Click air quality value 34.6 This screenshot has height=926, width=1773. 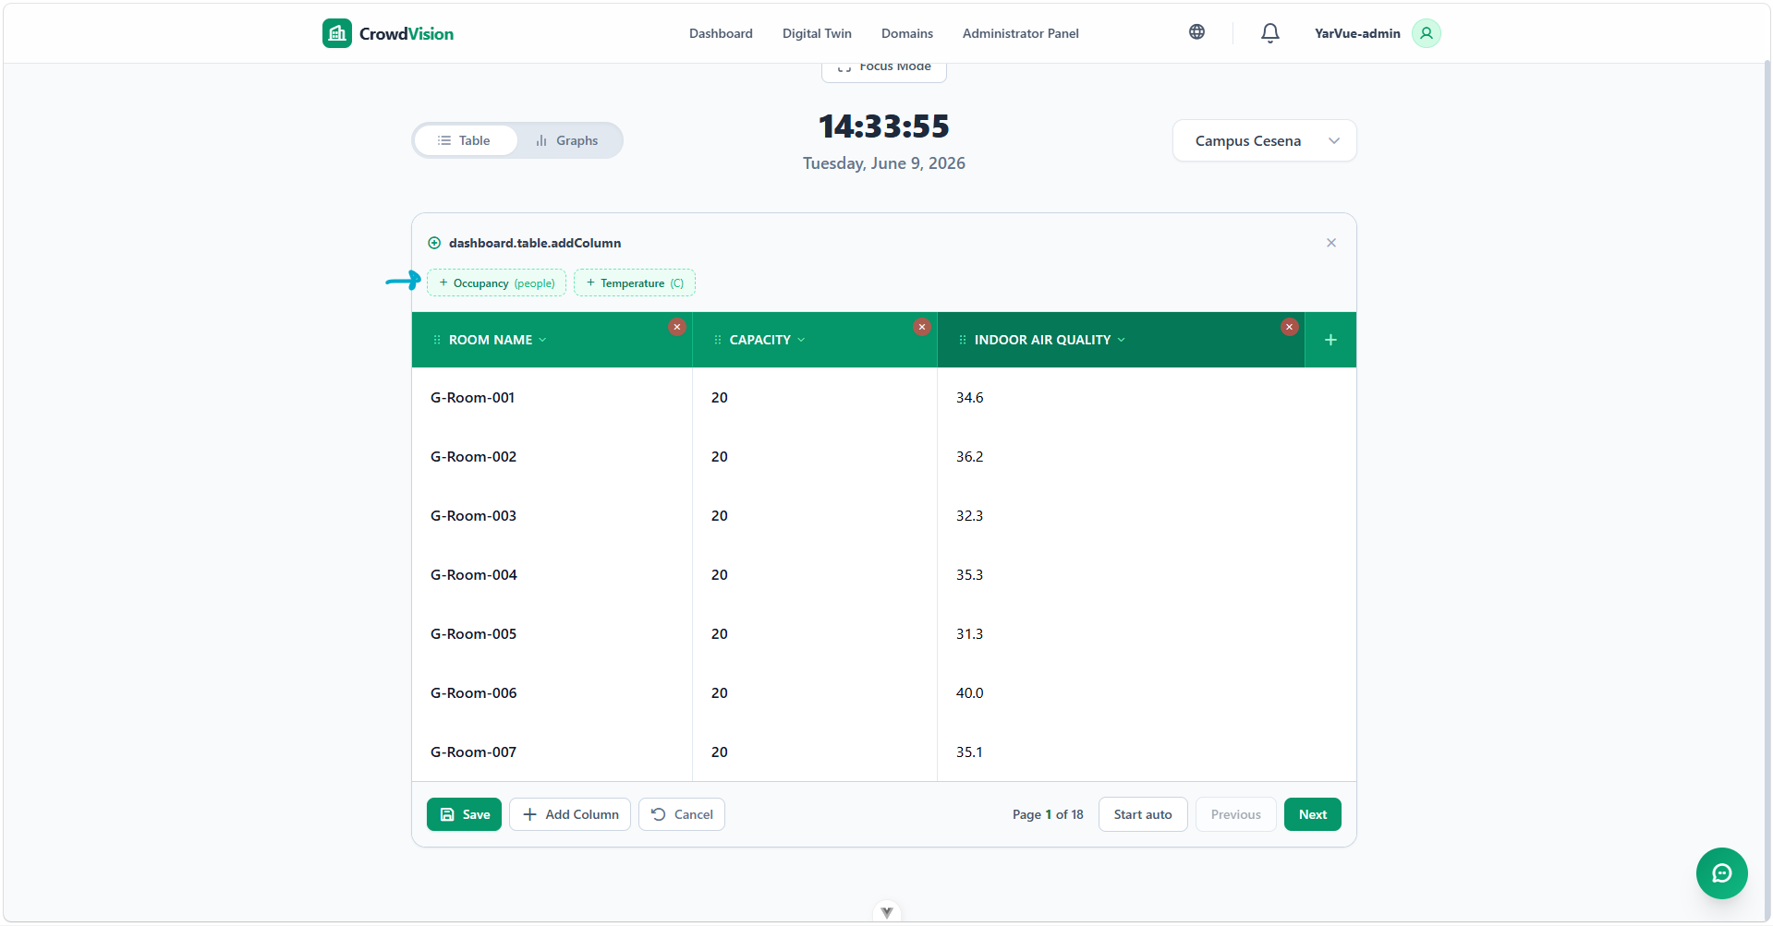[969, 398]
